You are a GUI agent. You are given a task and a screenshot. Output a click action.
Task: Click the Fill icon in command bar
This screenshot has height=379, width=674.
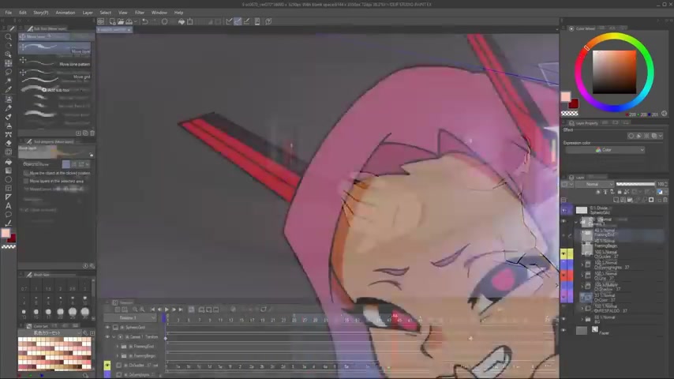182,21
